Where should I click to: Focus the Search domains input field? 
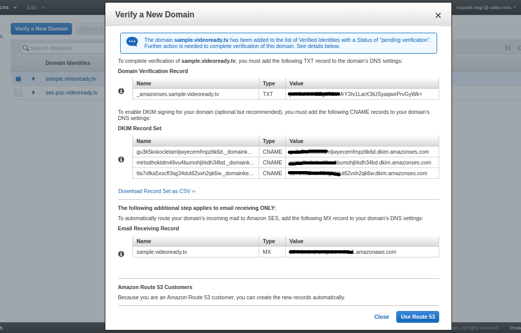pyautogui.click(x=63, y=48)
